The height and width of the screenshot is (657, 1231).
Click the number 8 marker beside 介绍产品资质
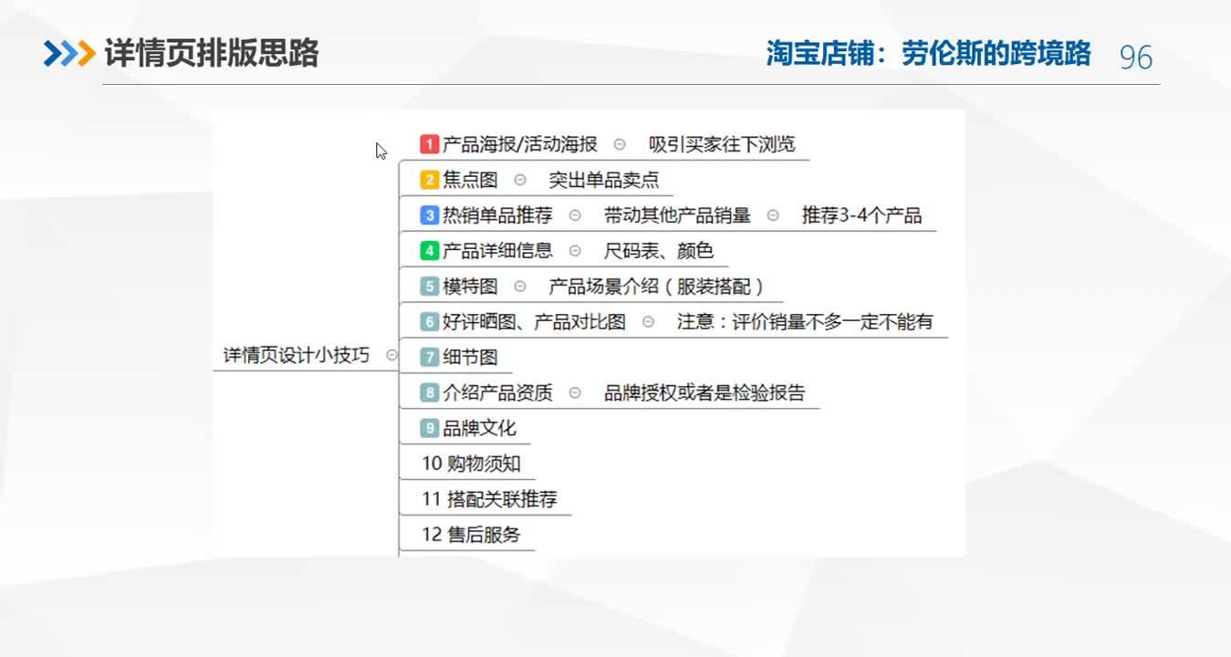pyautogui.click(x=430, y=393)
